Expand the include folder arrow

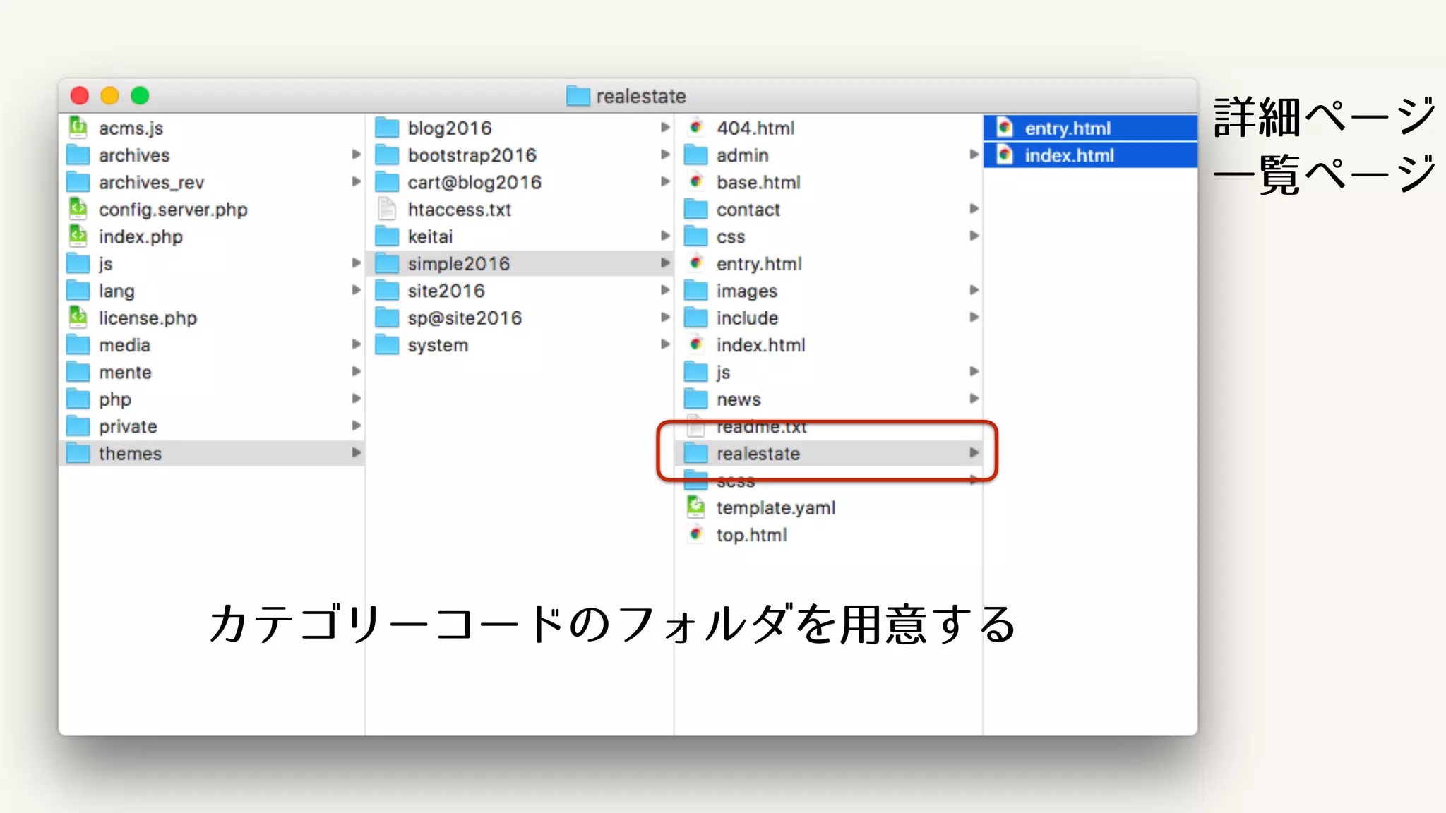tap(974, 318)
